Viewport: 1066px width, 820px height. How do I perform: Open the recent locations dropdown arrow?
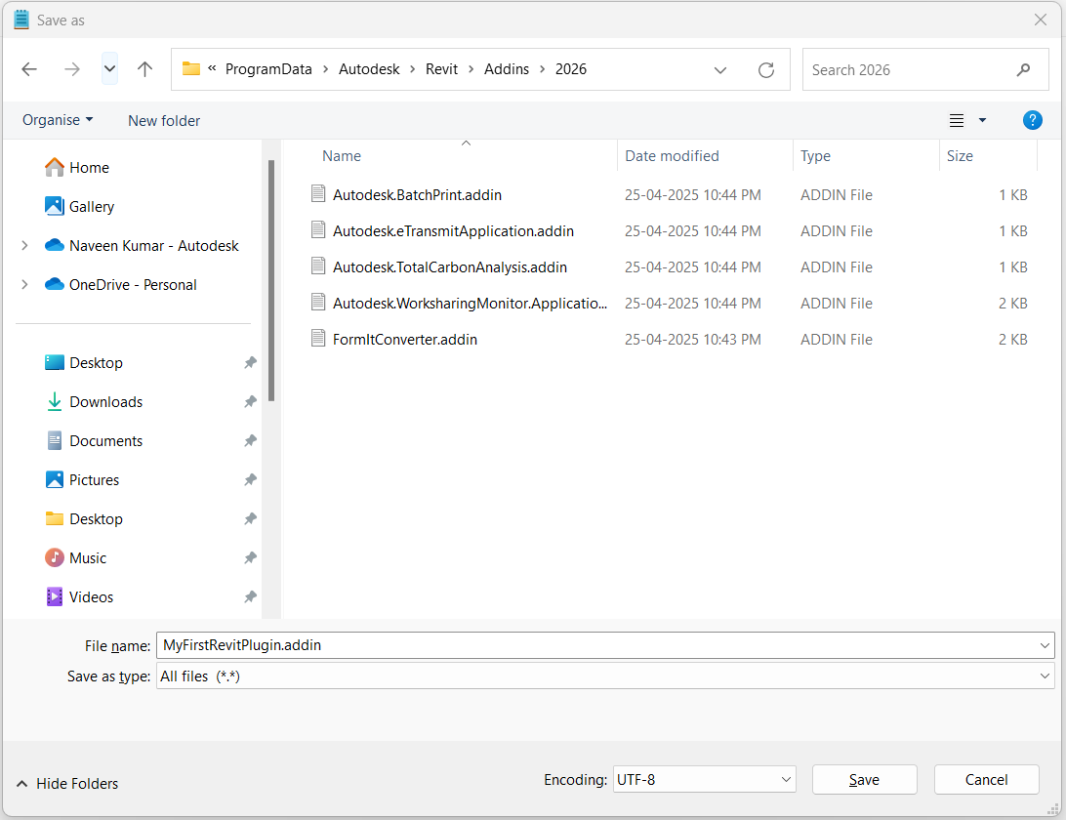(109, 69)
